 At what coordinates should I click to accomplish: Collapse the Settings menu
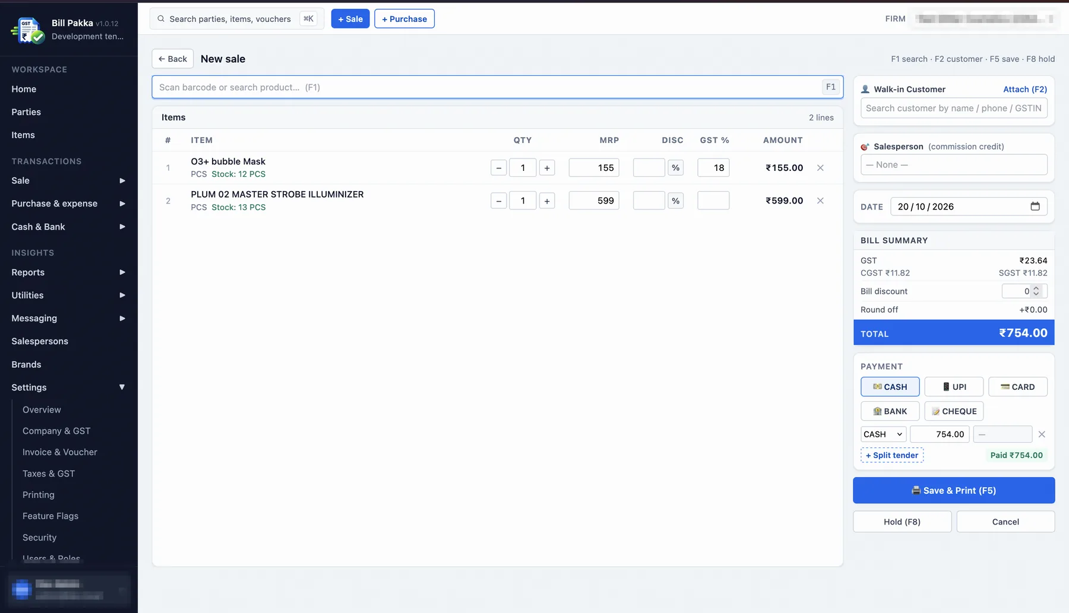(69, 388)
